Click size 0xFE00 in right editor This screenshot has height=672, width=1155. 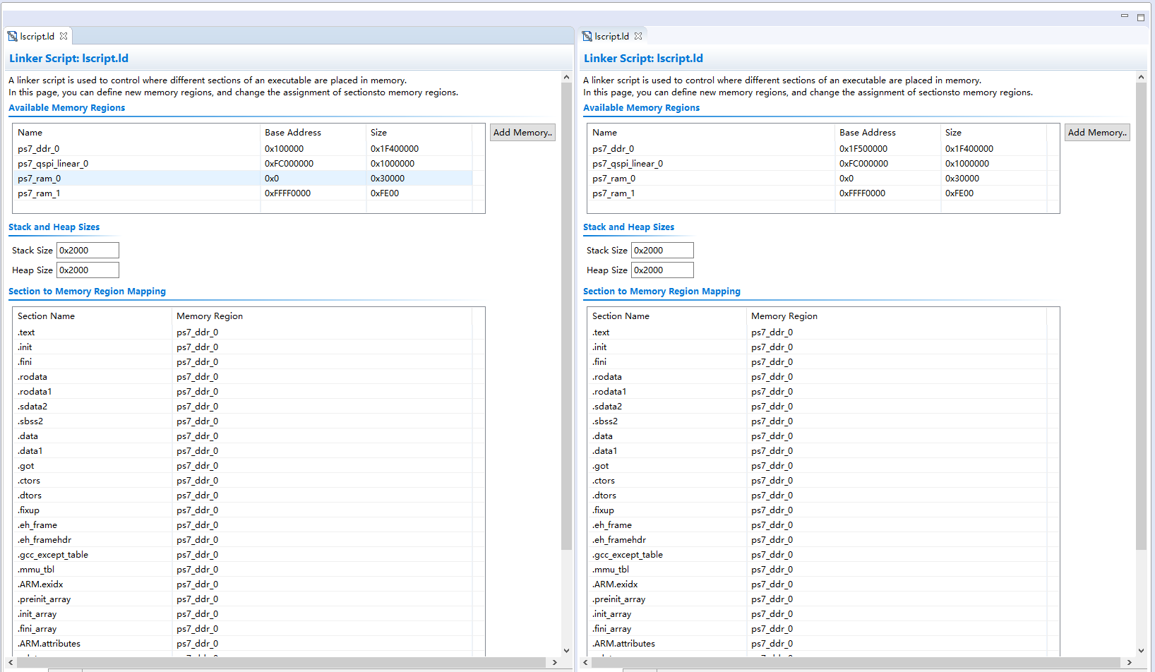(x=959, y=193)
